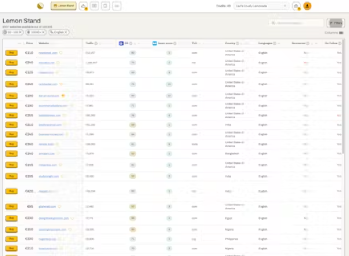Click Buy for the €255 website

pos(12,115)
